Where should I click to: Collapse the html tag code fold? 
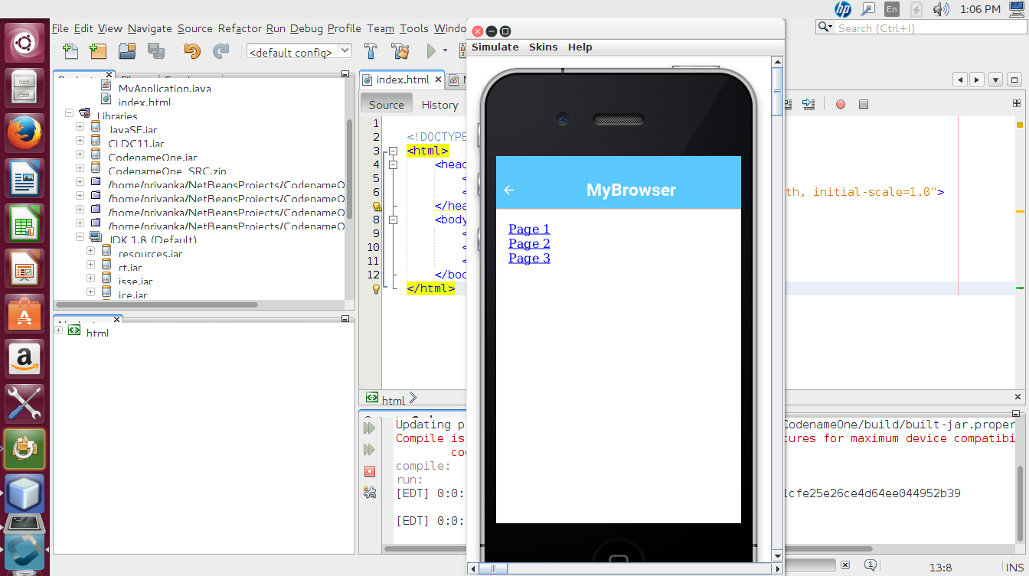point(394,151)
